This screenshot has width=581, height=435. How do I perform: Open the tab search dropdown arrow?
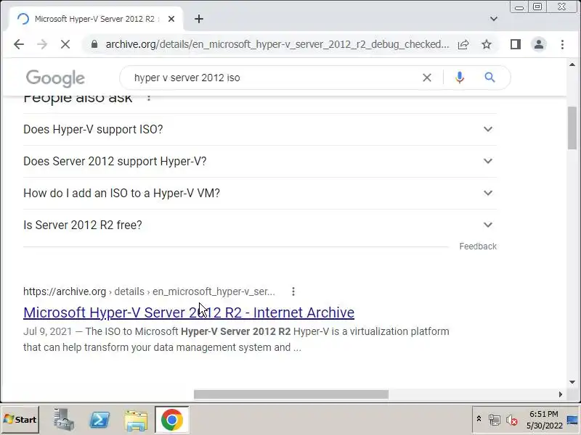(x=494, y=19)
